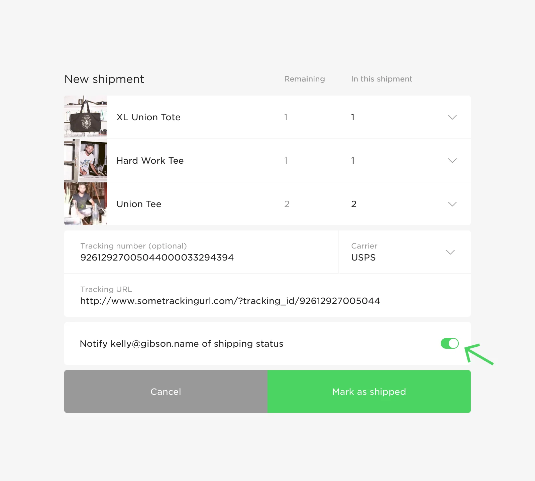Image resolution: width=535 pixels, height=481 pixels.
Task: Click Union Tee shipment quantity value
Action: click(354, 204)
